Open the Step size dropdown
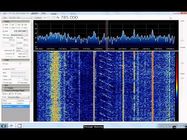Image resolution: width=187 pixels, height=140 pixels. point(22,51)
